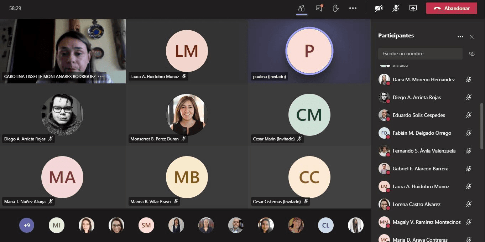
Task: Close the Participantes panel
Action: tap(472, 37)
